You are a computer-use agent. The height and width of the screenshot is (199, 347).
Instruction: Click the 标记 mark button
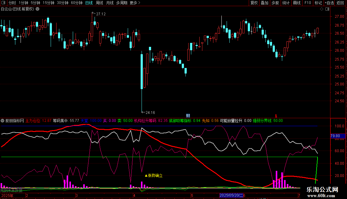click(318, 3)
